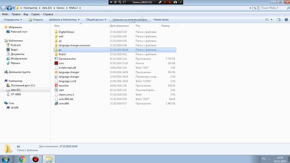Click the camera icon in recording toolbar
290x163 pixels.
click(175, 2)
